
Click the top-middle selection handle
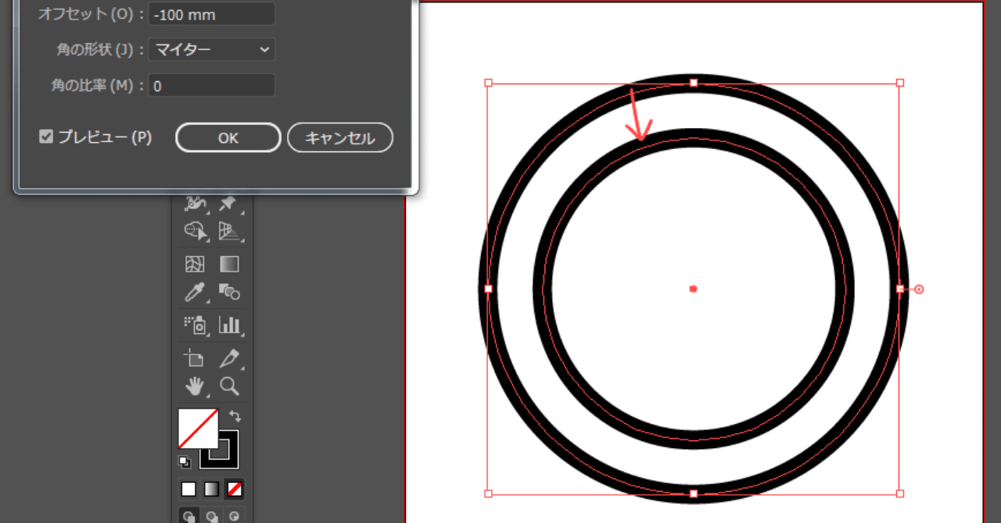pyautogui.click(x=694, y=82)
